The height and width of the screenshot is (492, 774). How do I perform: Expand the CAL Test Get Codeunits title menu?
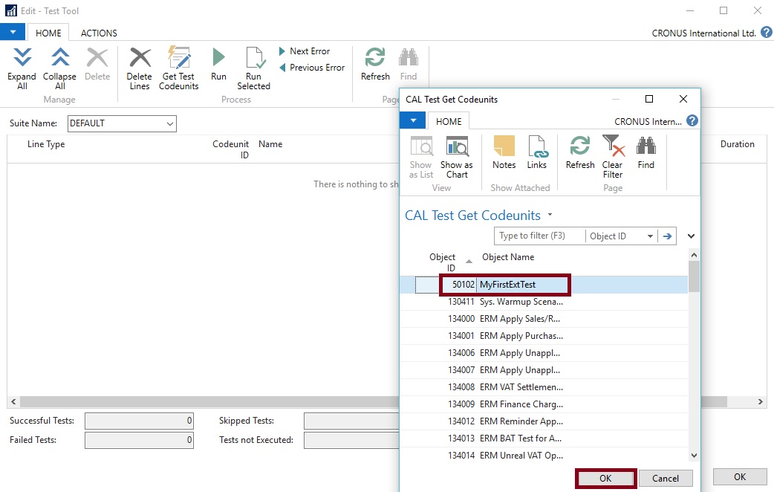550,215
